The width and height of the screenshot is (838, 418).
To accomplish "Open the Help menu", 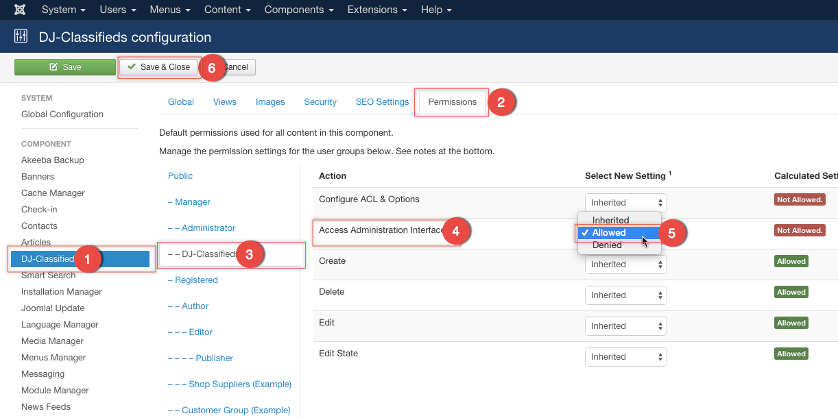I will (436, 10).
